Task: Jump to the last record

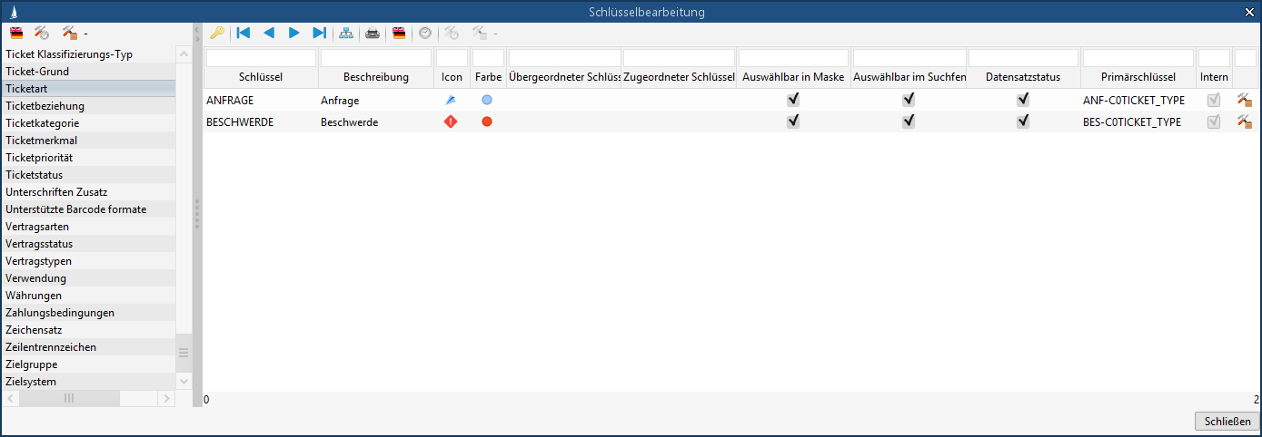Action: pyautogui.click(x=319, y=33)
